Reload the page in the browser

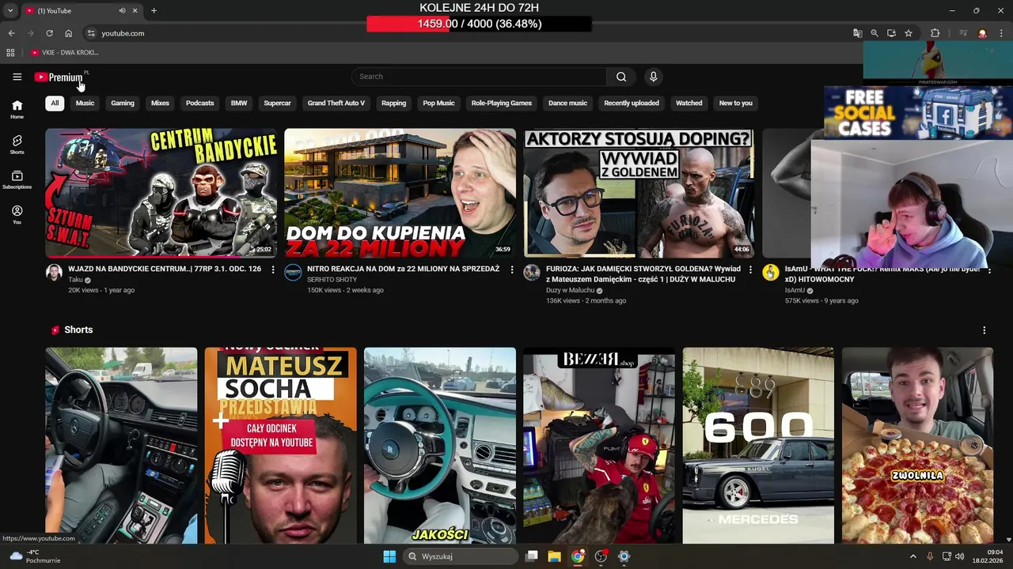49,33
